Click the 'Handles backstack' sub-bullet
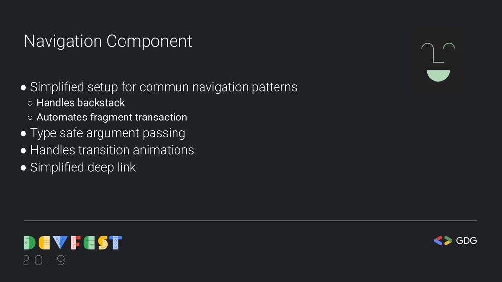Image resolution: width=502 pixels, height=282 pixels. [x=80, y=103]
